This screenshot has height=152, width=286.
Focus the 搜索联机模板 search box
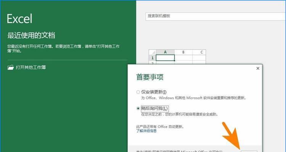[216, 16]
